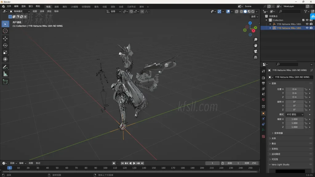
Task: Click frame 100 on the timeline
Action: click(105, 168)
